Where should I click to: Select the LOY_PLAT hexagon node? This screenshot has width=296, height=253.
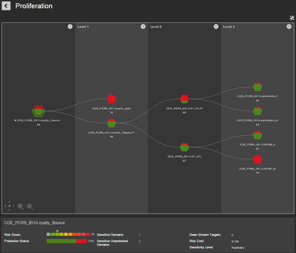185,99
